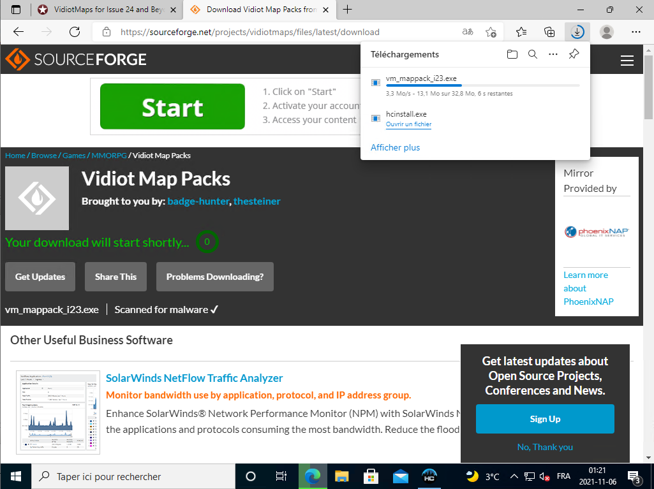Click vm_mappack_i23.exe download progress bar
Image resolution: width=654 pixels, height=489 pixels.
tap(482, 85)
